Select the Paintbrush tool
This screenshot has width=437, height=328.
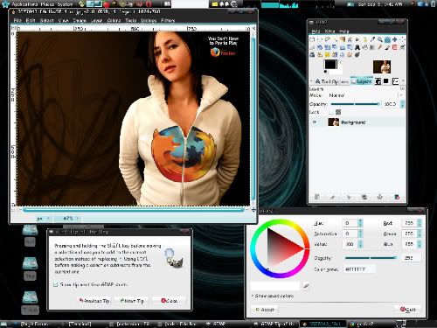[x=387, y=47]
